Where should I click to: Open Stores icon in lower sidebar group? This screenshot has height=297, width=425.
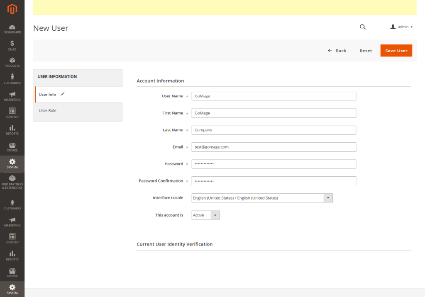tap(12, 273)
